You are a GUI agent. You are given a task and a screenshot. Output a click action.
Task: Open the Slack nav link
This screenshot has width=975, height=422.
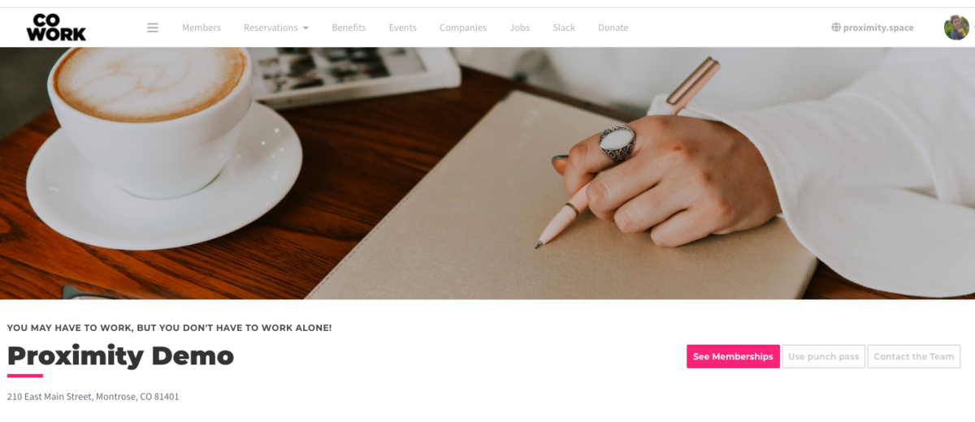564,28
